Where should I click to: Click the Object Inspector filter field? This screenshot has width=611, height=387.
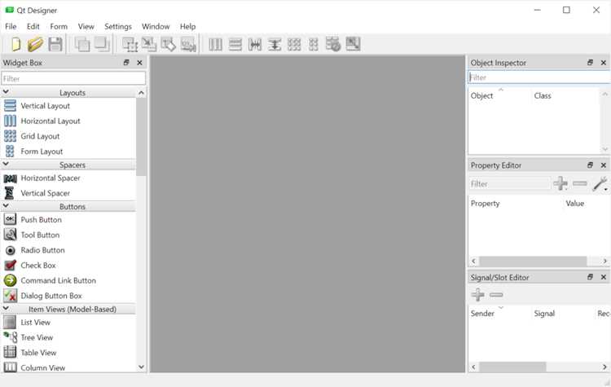point(539,77)
